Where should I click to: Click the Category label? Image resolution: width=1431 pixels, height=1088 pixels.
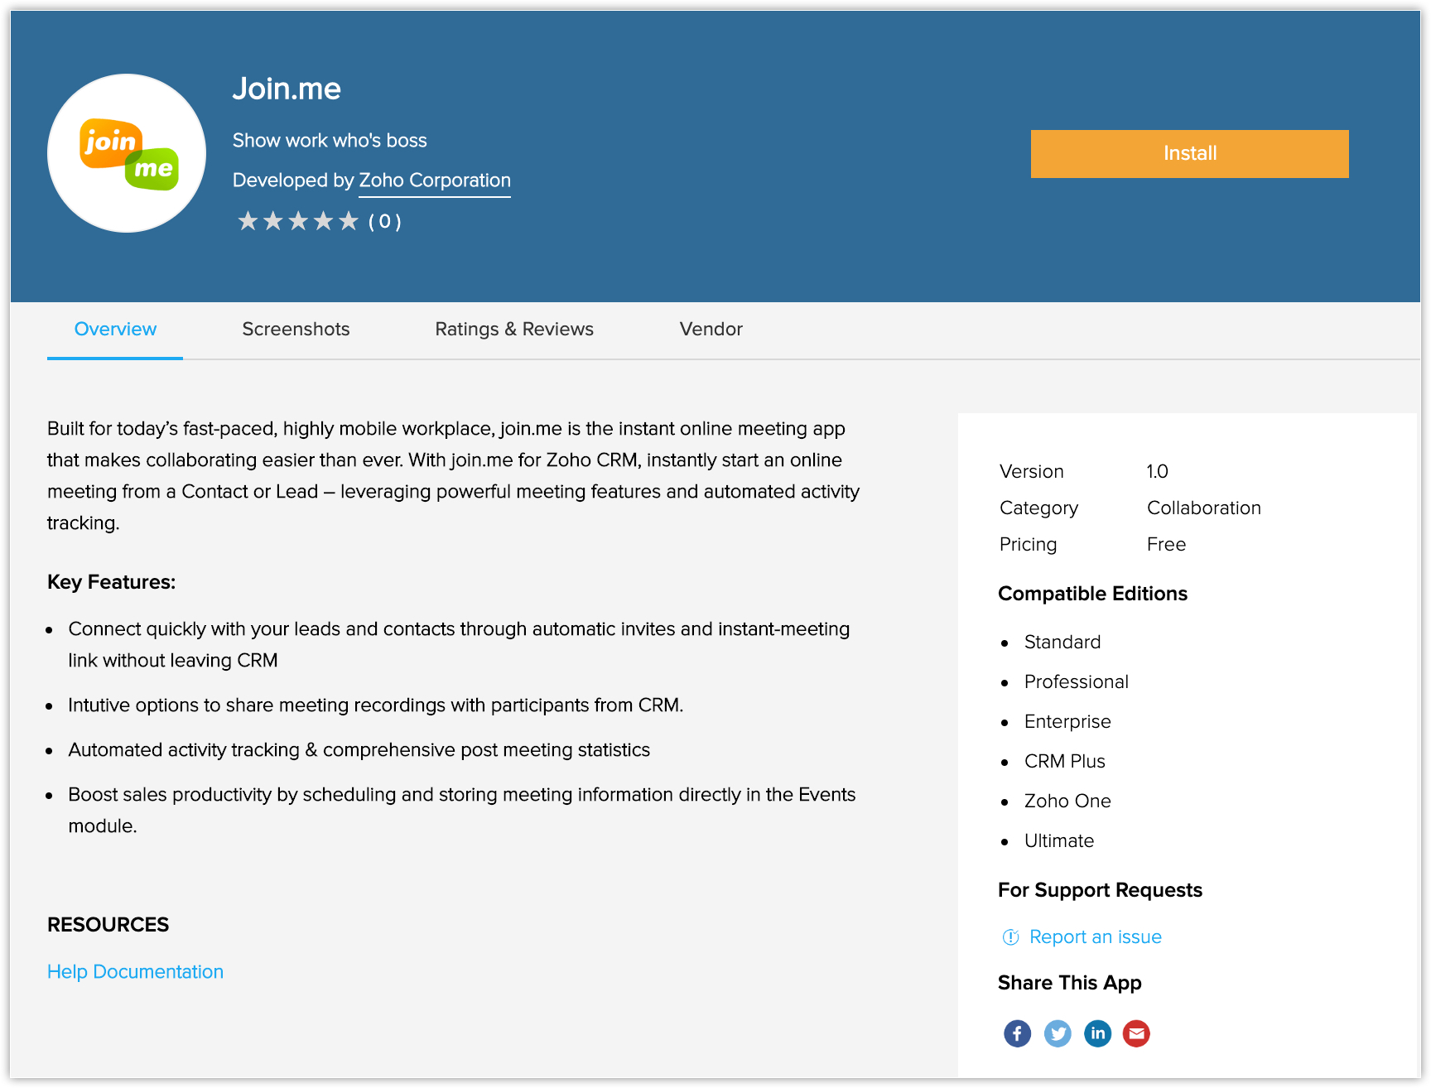pos(1039,508)
